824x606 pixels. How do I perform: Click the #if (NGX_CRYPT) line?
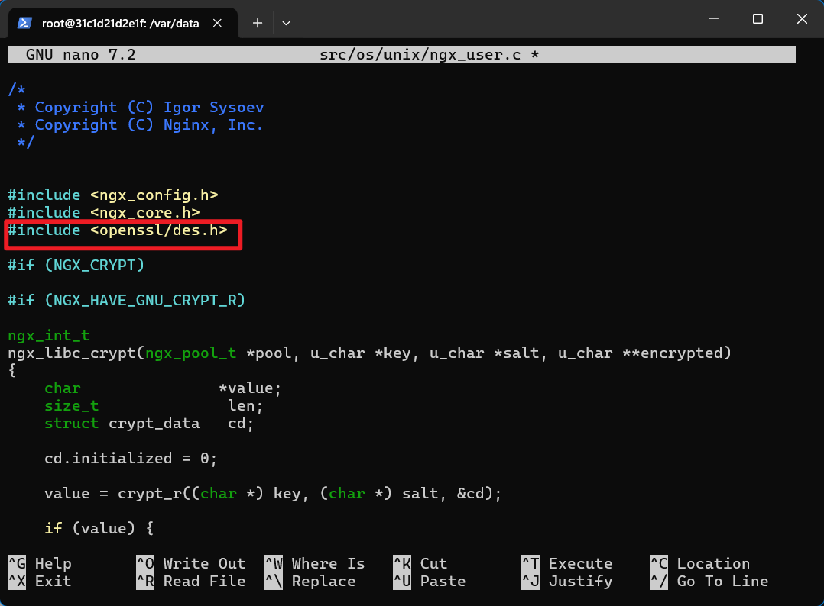(76, 265)
